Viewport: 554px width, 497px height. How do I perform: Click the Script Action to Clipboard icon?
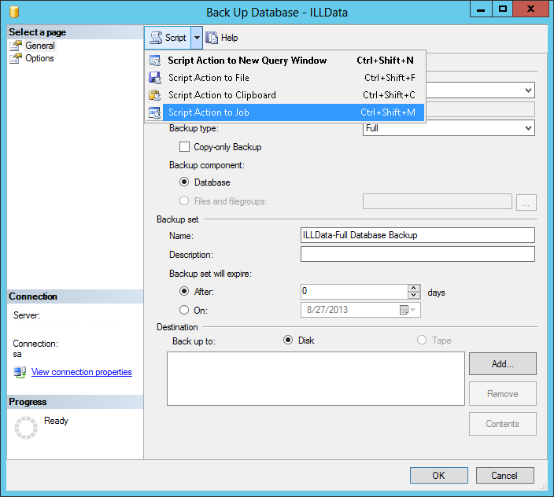pyautogui.click(x=155, y=95)
